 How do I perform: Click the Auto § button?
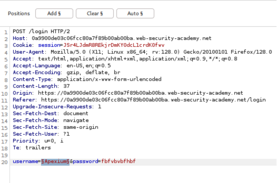[x=135, y=14]
